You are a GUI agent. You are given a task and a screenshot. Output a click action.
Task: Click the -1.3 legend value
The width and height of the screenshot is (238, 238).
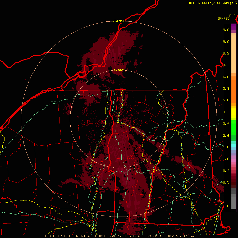225,194
